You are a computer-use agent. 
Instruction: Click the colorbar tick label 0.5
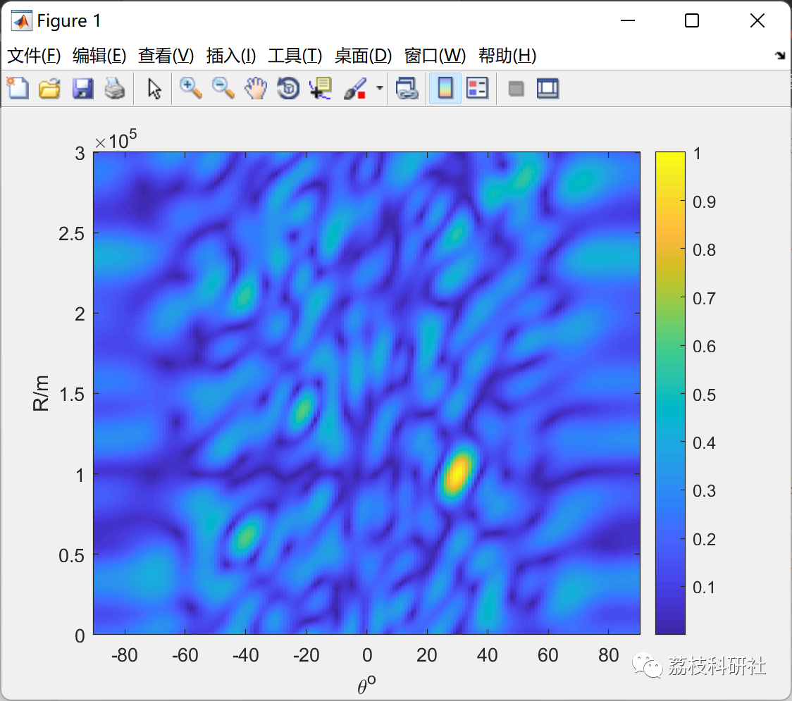704,395
